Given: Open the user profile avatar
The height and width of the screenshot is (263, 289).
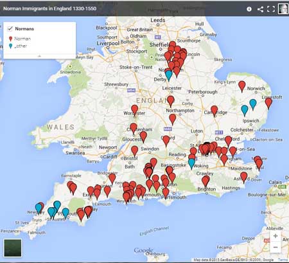Looking at the screenshot, I should tap(283, 9).
